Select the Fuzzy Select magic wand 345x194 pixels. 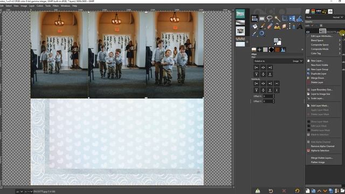(x=277, y=19)
